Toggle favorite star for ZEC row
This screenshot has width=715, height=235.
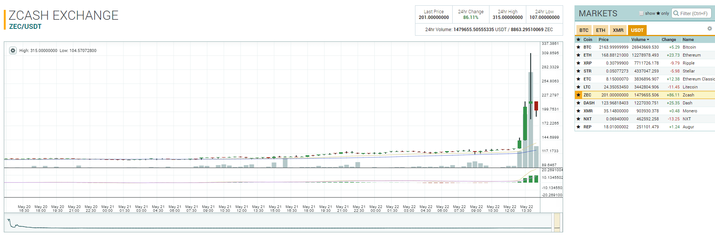point(578,95)
